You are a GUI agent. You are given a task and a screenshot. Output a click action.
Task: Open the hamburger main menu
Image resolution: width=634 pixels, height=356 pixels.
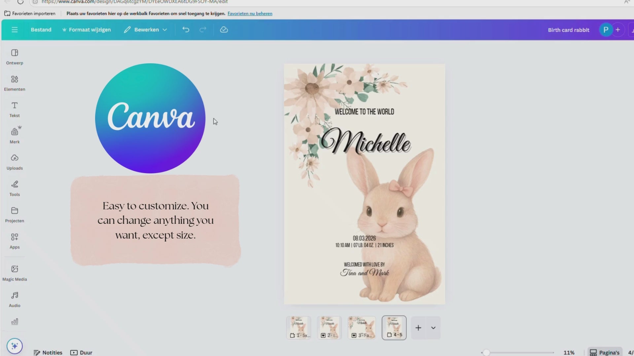[x=15, y=30]
